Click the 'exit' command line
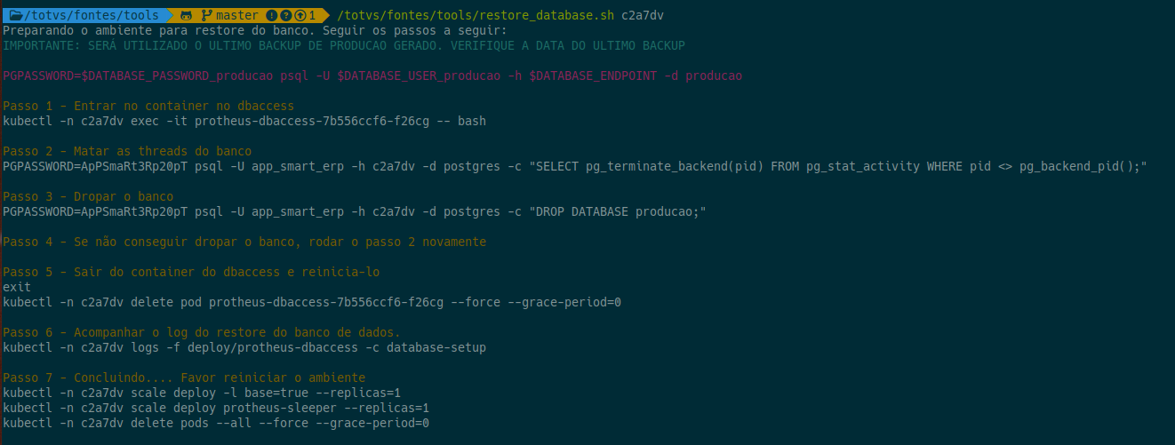This screenshot has width=1175, height=445. (17, 288)
